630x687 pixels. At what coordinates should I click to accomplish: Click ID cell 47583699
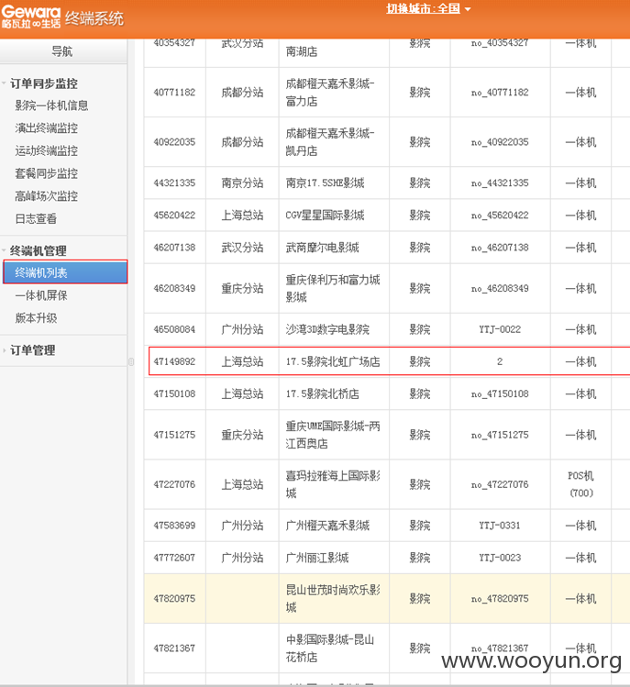coord(174,526)
